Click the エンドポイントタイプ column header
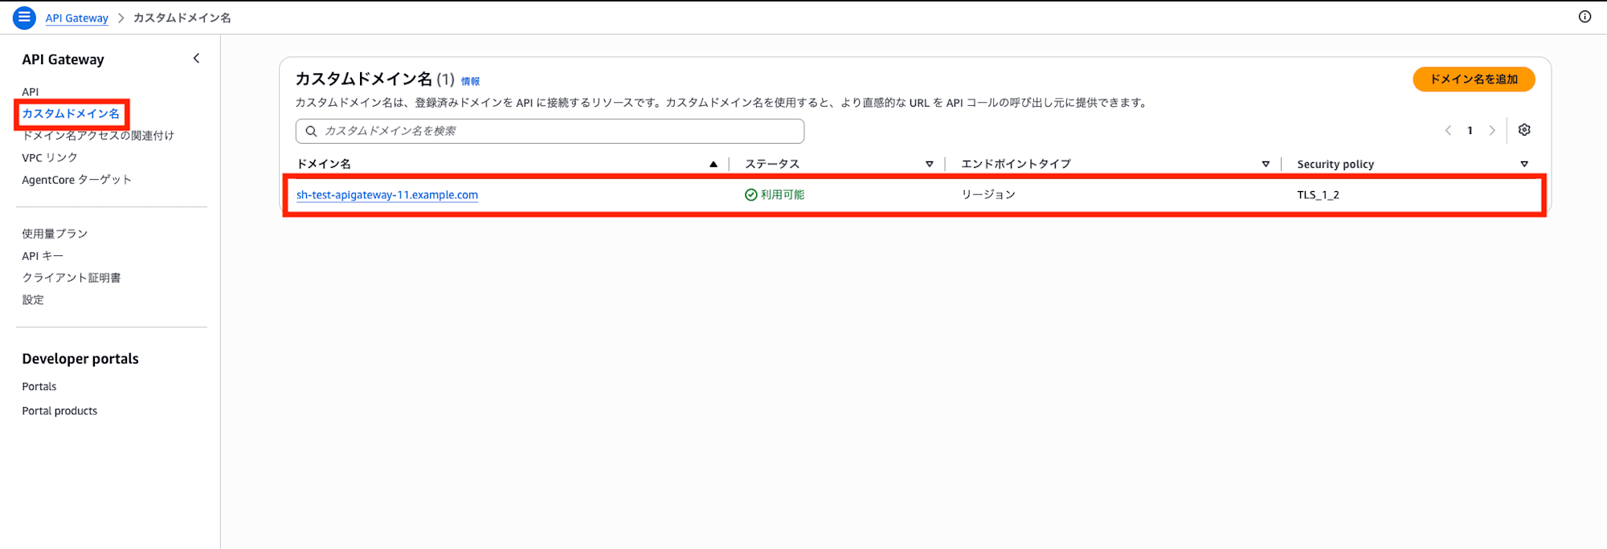 click(x=1016, y=164)
